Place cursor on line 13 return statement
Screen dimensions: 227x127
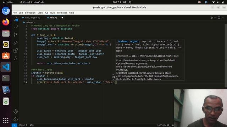pyautogui.click(x=63, y=64)
